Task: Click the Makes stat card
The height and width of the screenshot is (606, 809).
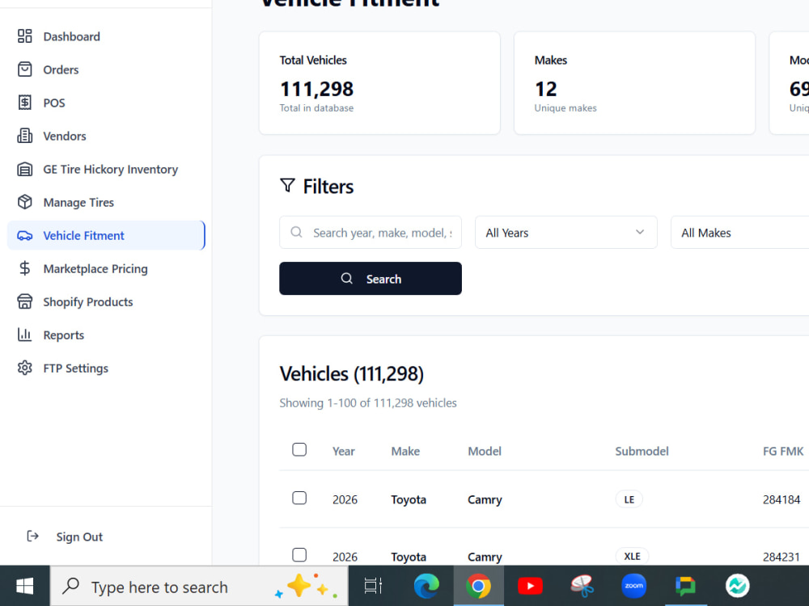Action: click(x=634, y=83)
